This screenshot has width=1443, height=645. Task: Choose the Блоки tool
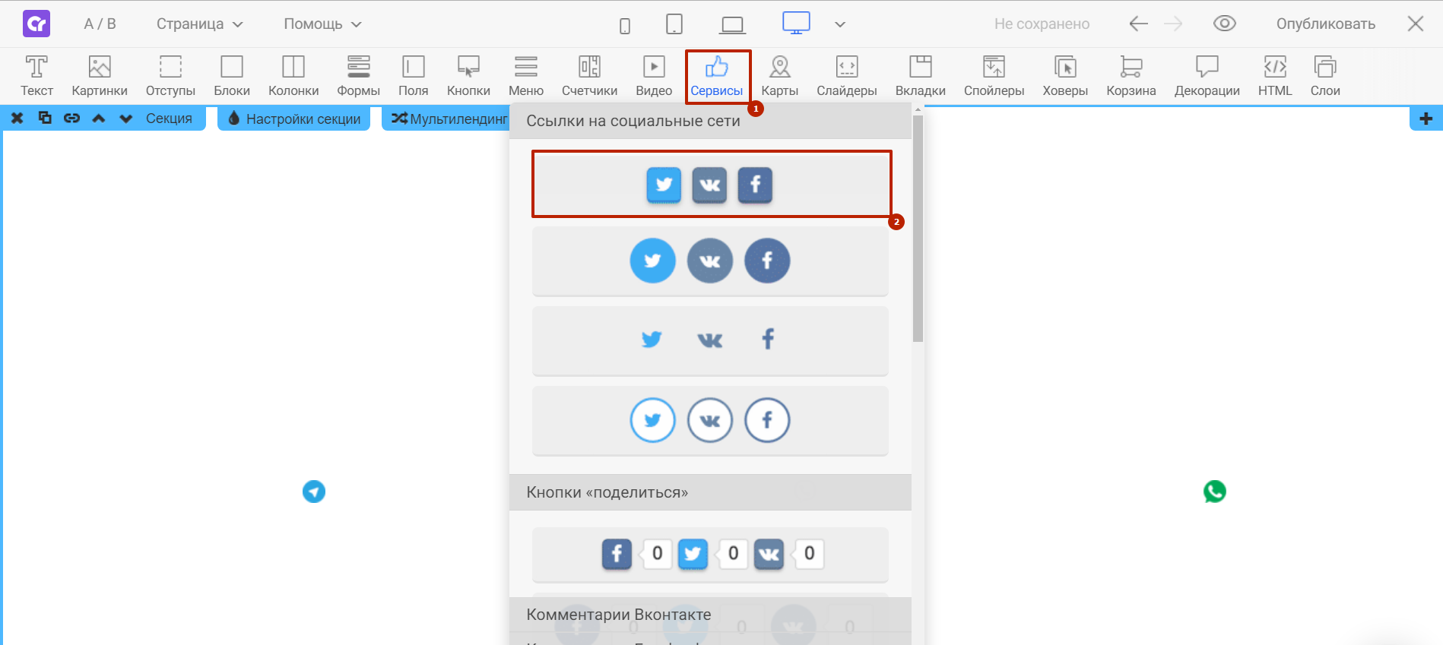point(232,76)
